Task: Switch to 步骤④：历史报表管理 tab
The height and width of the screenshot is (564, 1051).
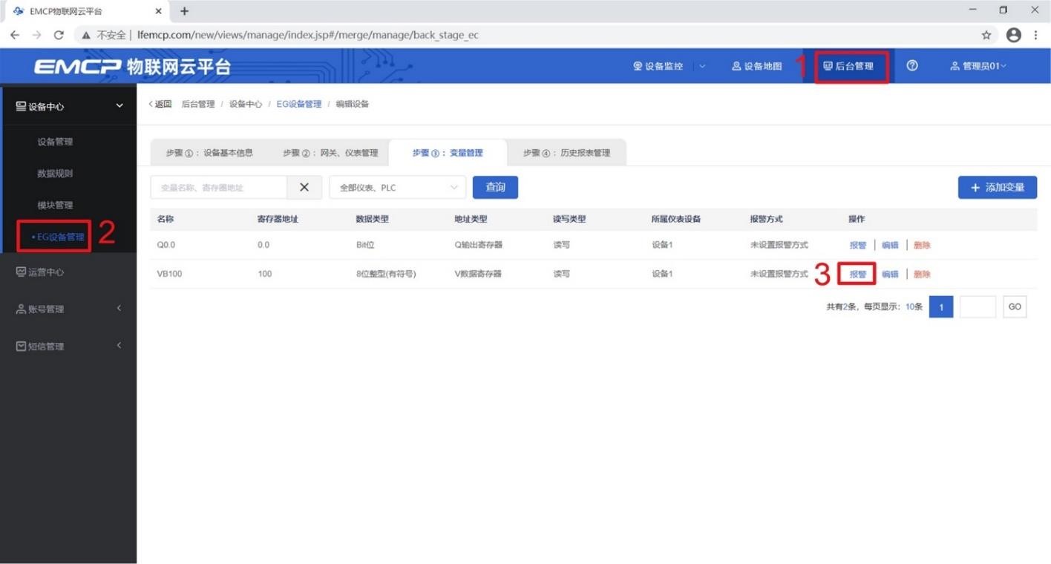Action: coord(566,153)
